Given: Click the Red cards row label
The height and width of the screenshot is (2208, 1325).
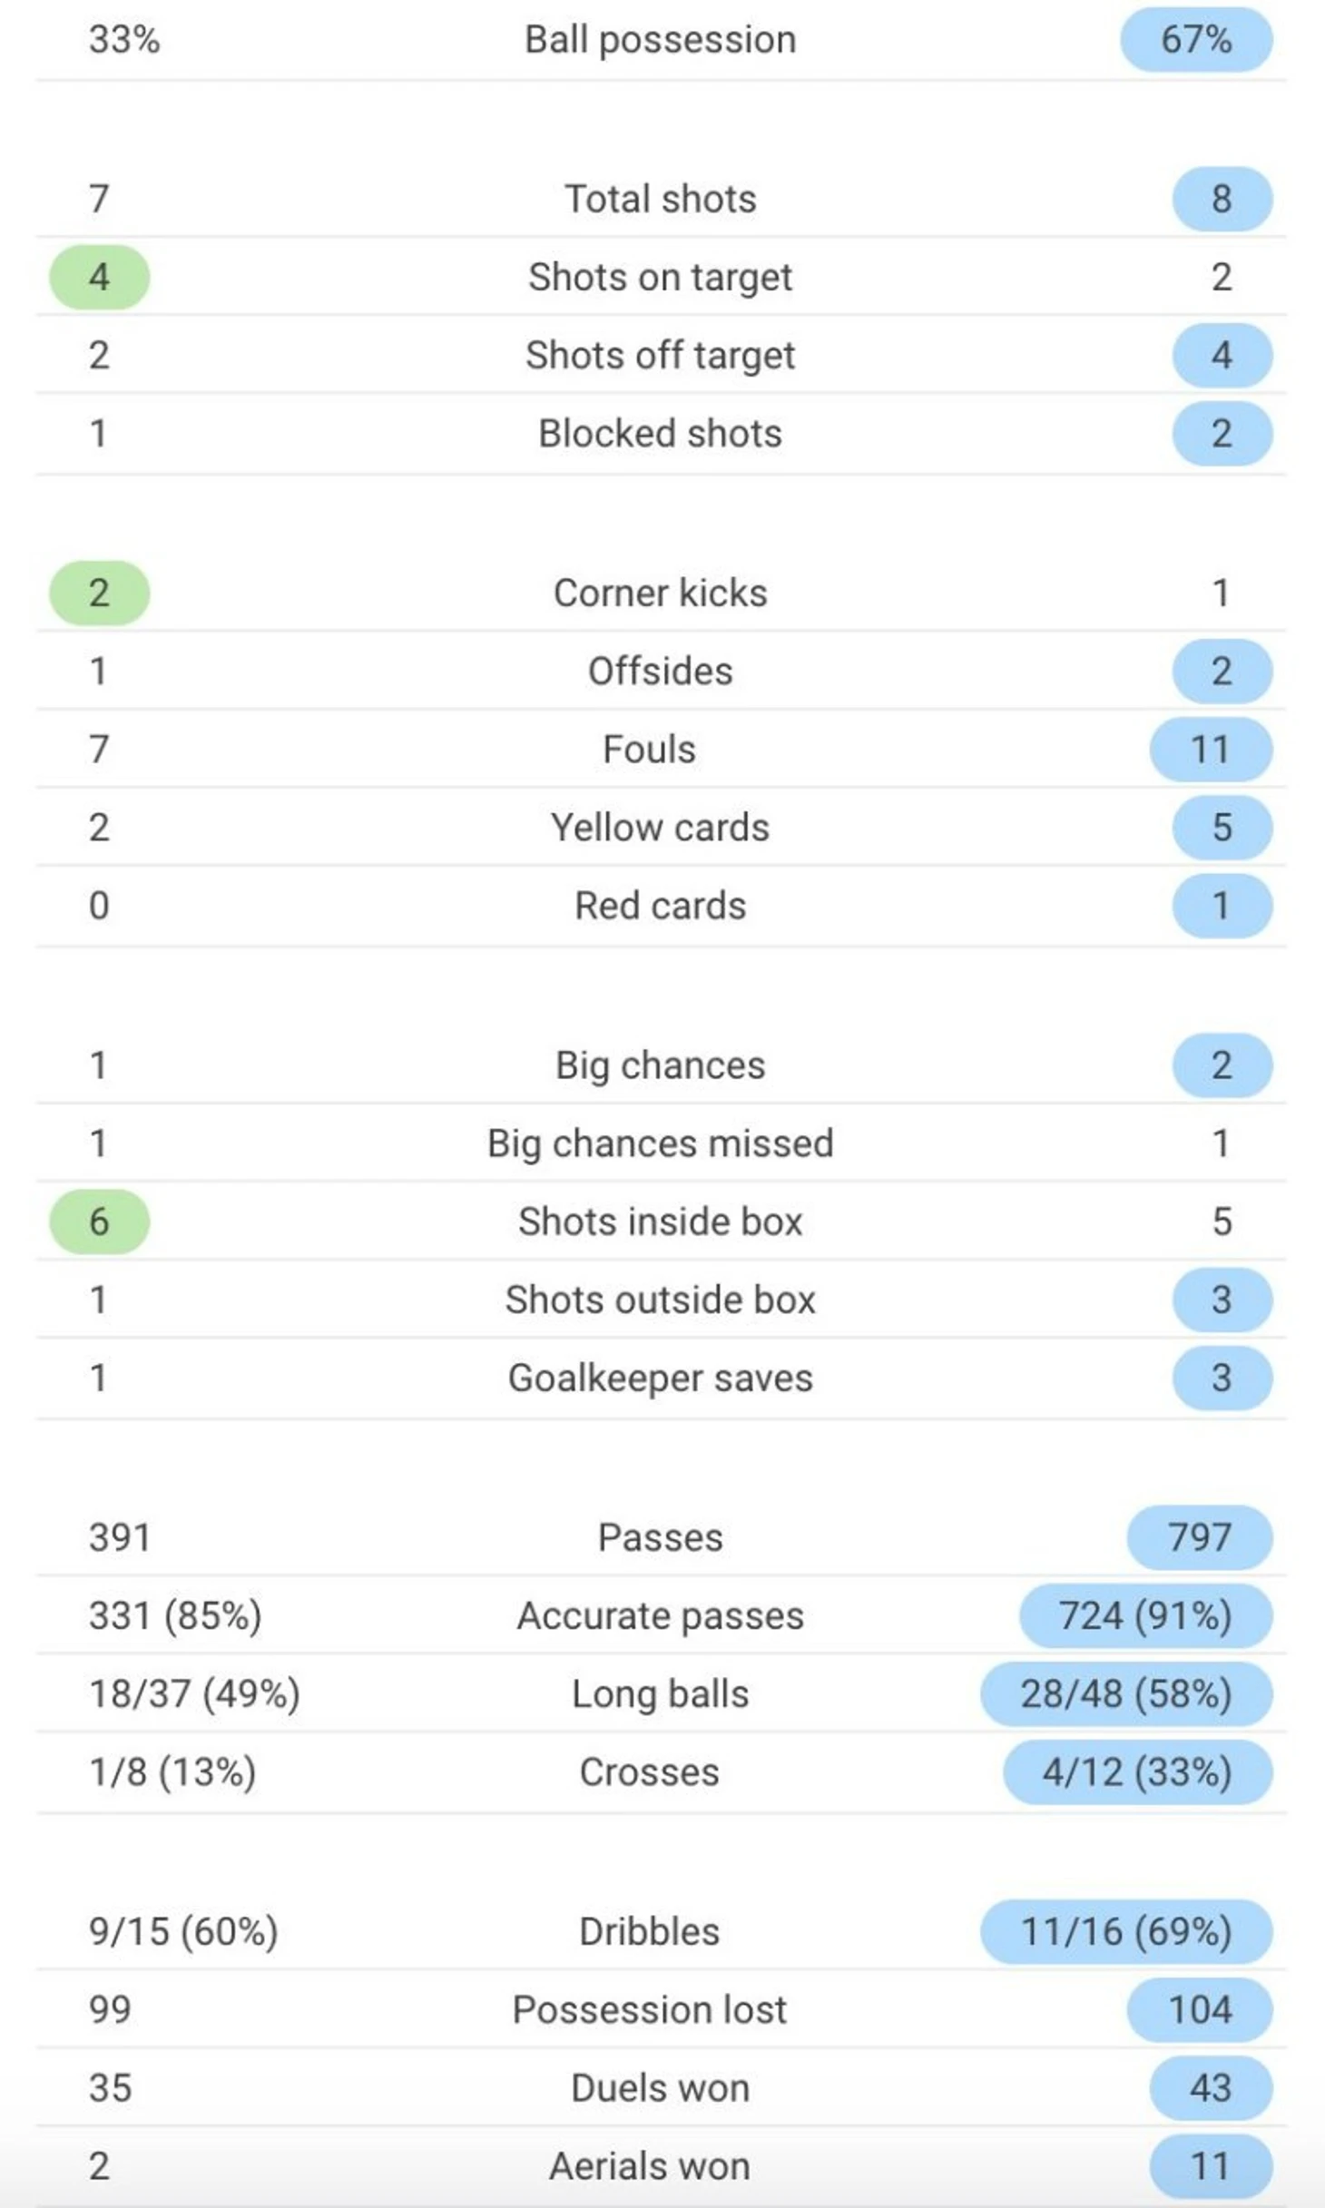Looking at the screenshot, I should tap(661, 906).
